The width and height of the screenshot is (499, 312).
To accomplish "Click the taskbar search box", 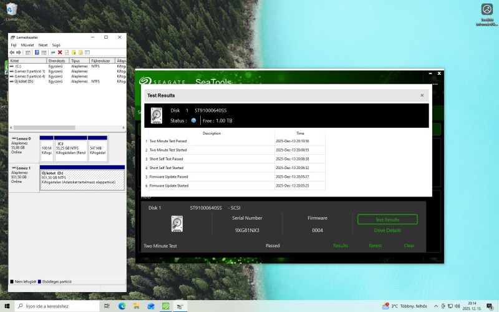I will pos(56,306).
